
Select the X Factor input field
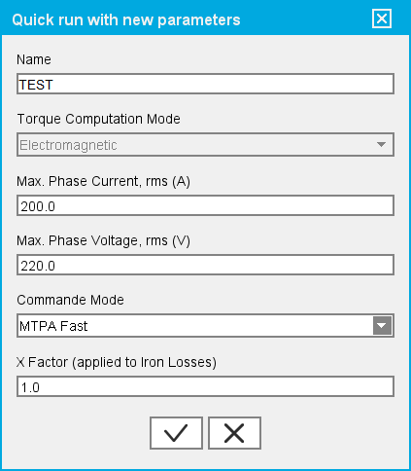pyautogui.click(x=205, y=386)
